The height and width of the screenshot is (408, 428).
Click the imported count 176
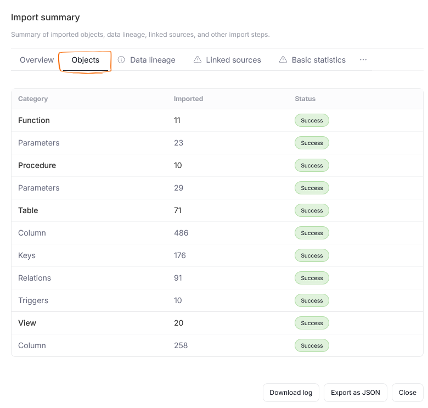180,255
